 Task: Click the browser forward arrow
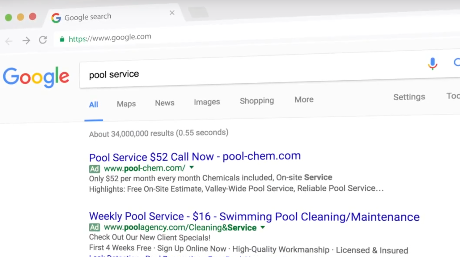click(x=26, y=40)
